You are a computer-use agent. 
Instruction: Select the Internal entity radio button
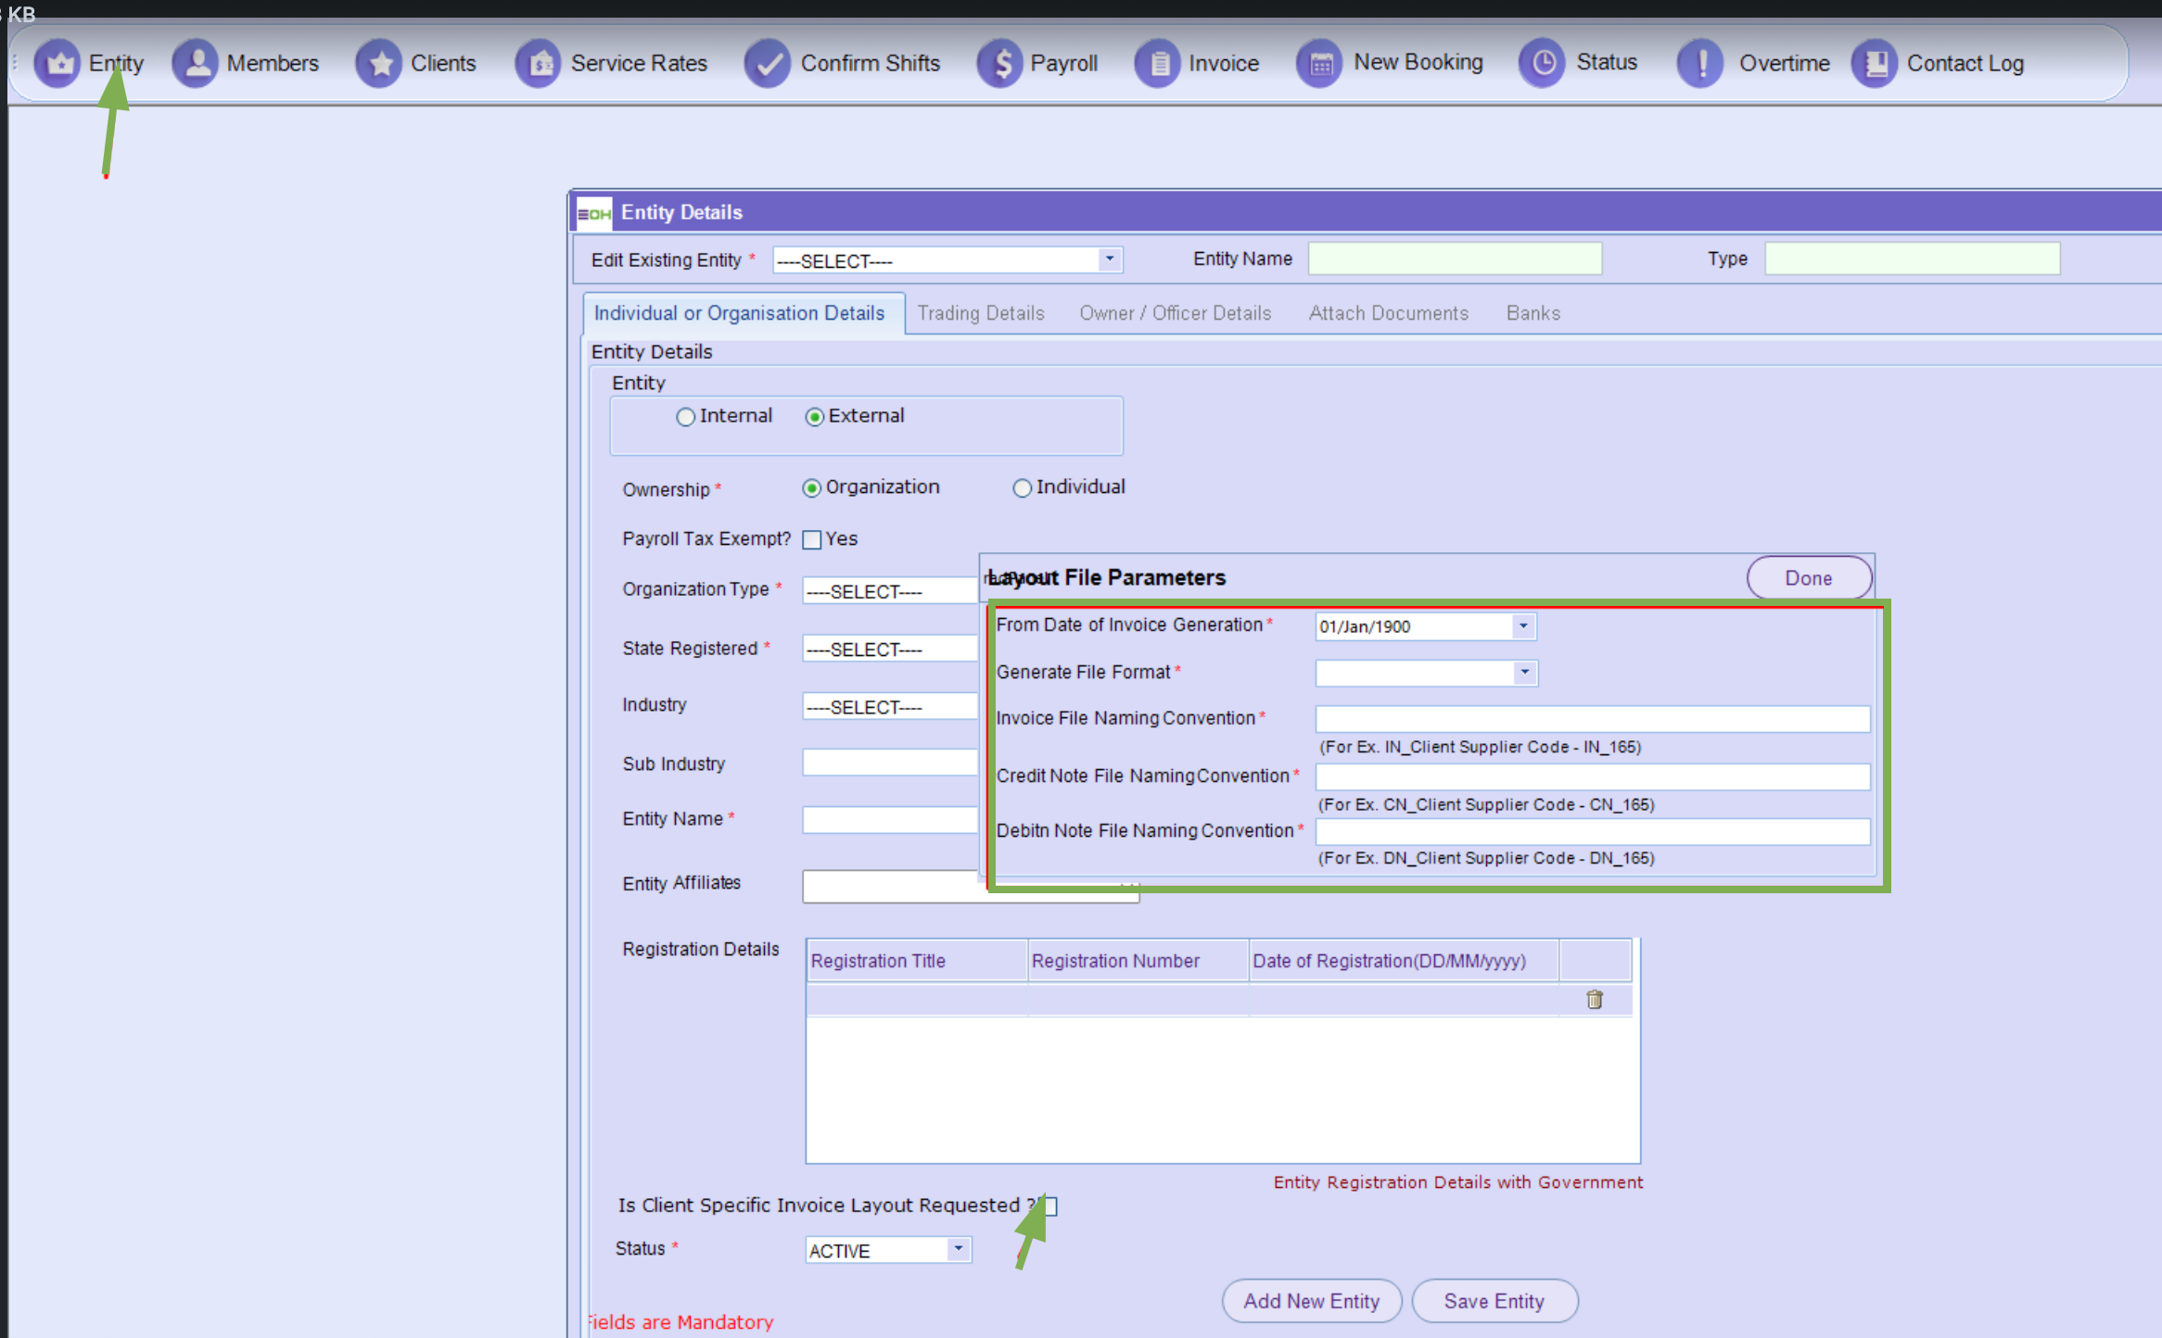click(x=685, y=417)
